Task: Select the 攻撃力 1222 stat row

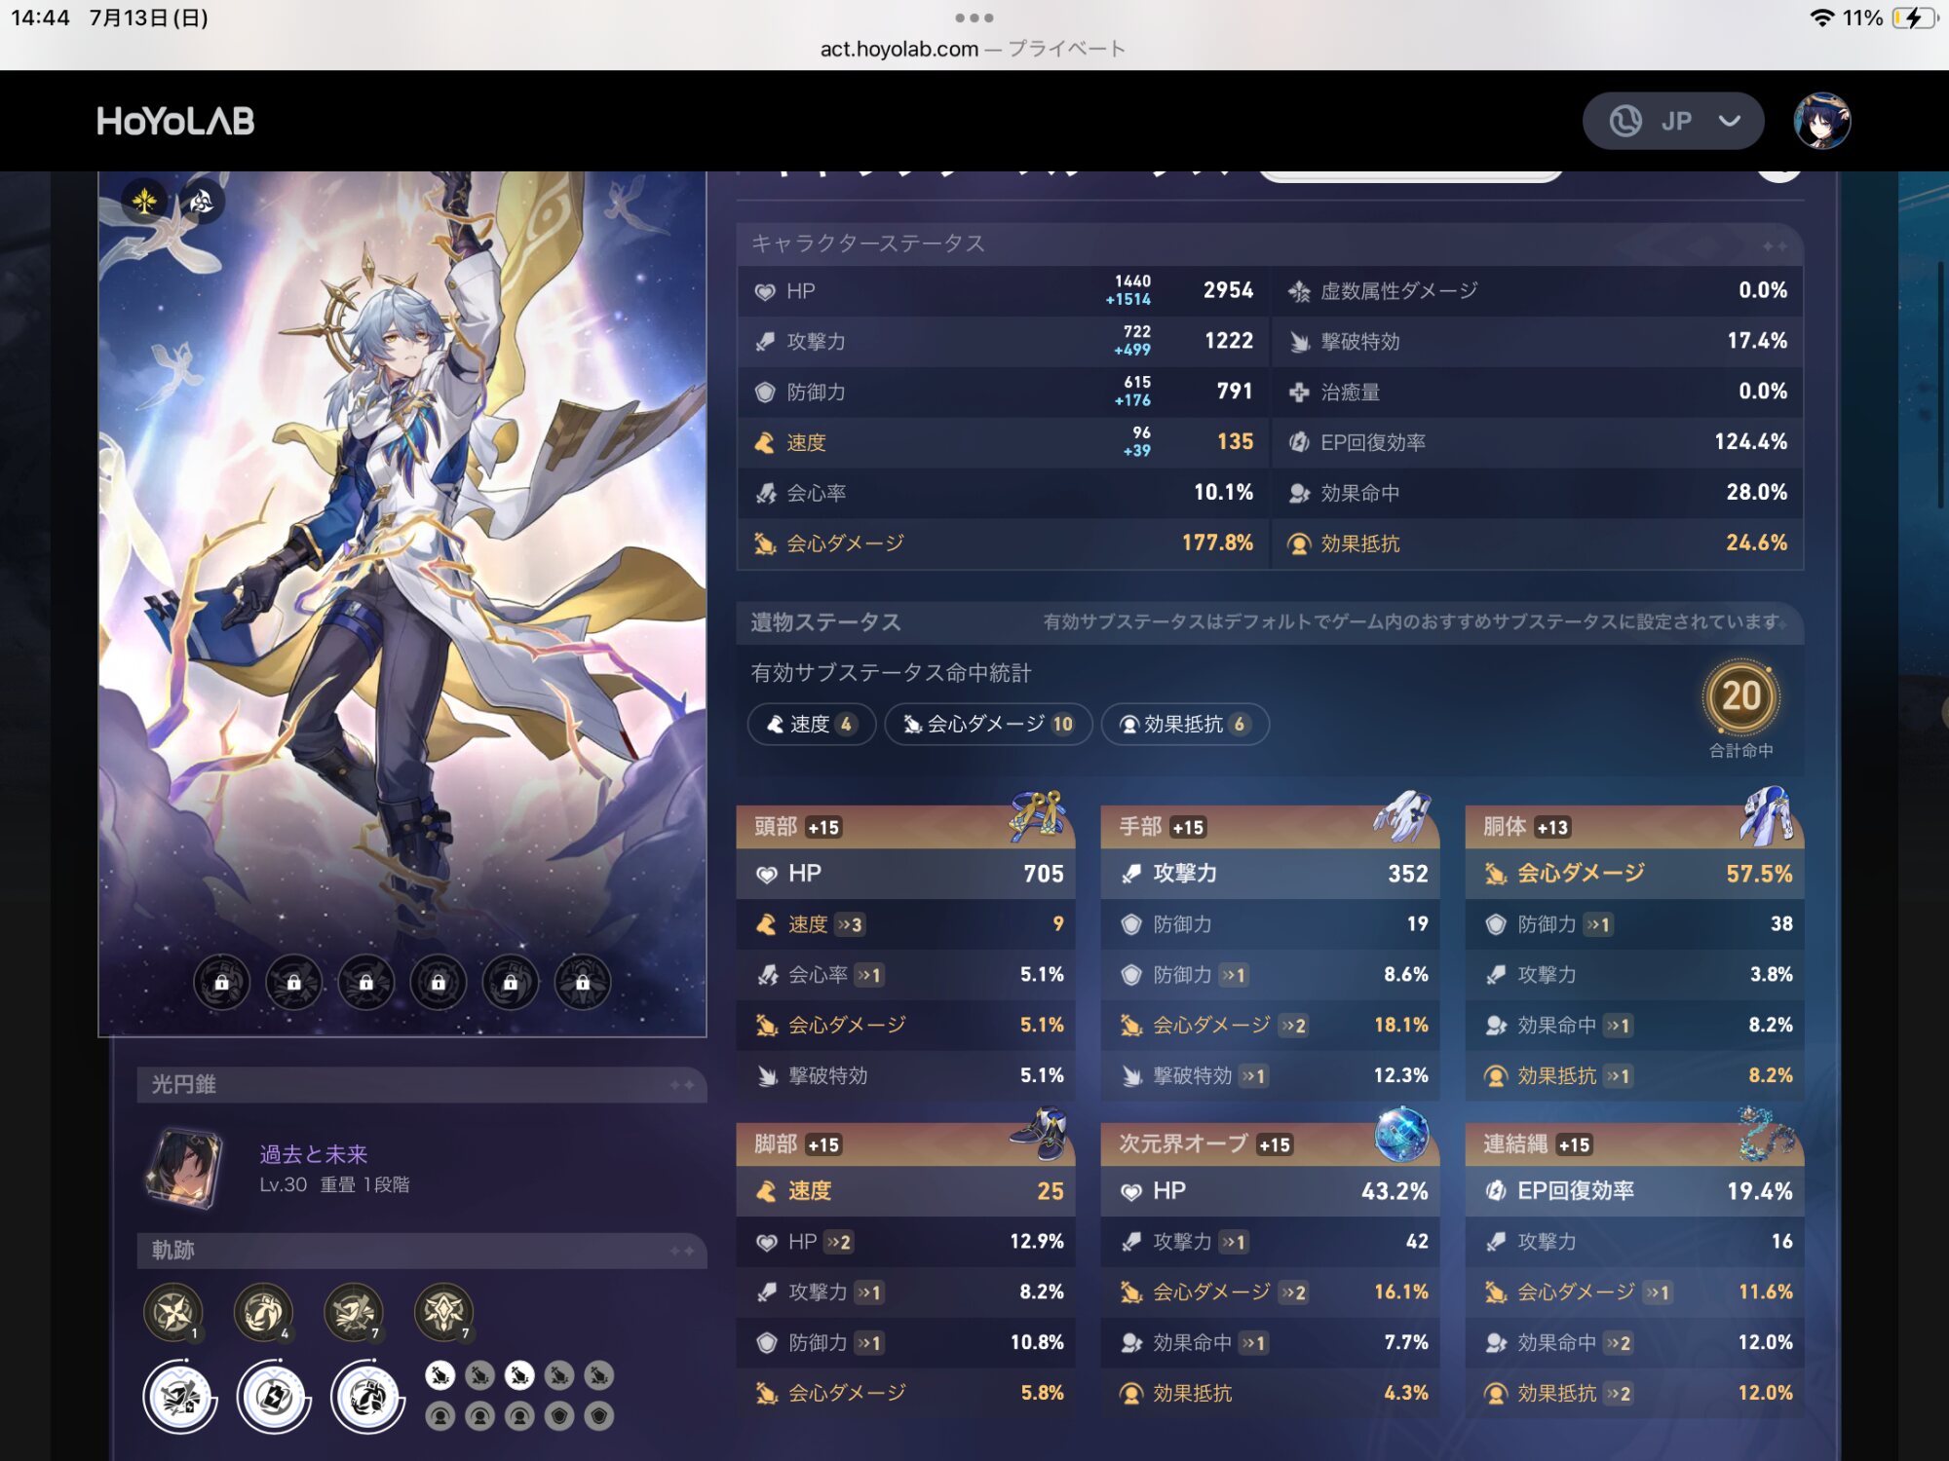Action: click(1003, 342)
